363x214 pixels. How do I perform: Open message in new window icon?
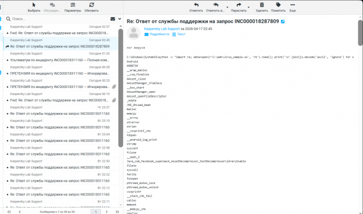point(283,22)
